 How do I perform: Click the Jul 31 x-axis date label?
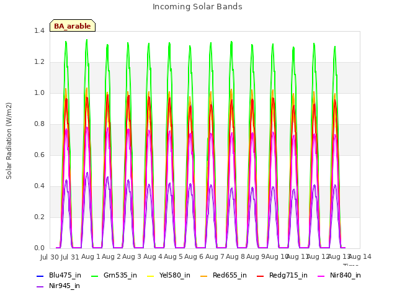pos(70,257)
